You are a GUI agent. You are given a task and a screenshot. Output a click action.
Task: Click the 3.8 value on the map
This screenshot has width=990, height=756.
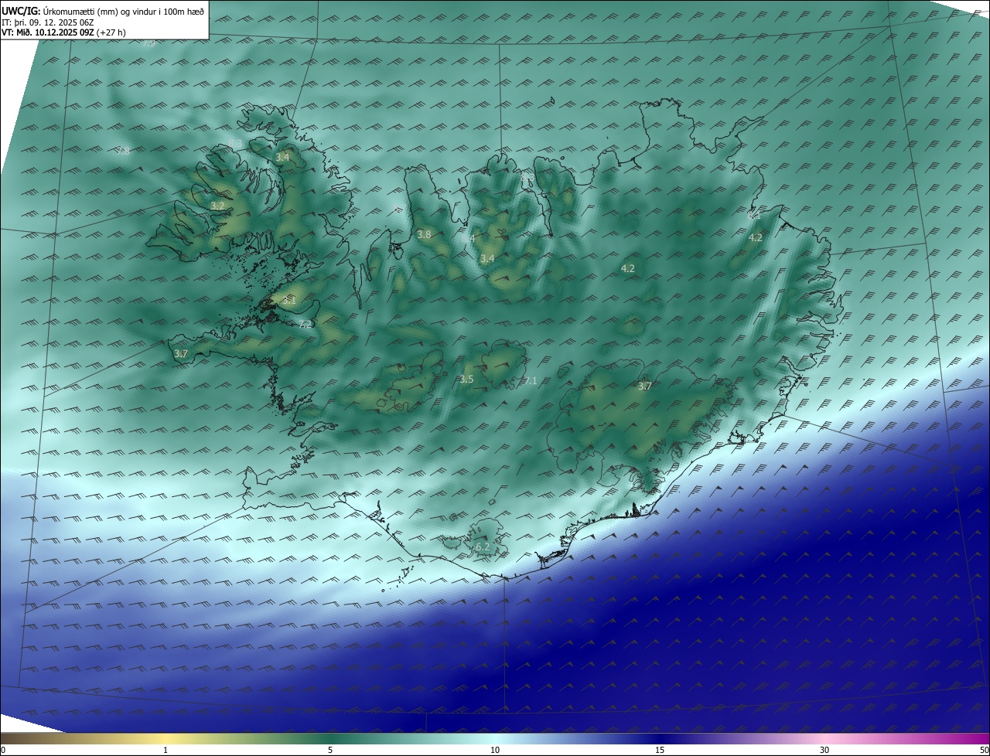(424, 234)
